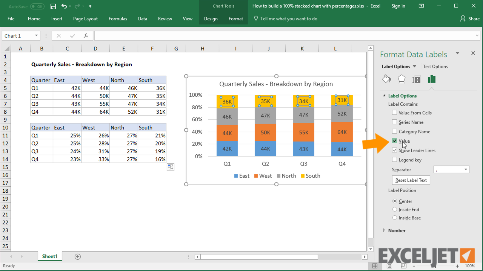The width and height of the screenshot is (483, 271).
Task: Select Center label position
Action: pyautogui.click(x=395, y=201)
